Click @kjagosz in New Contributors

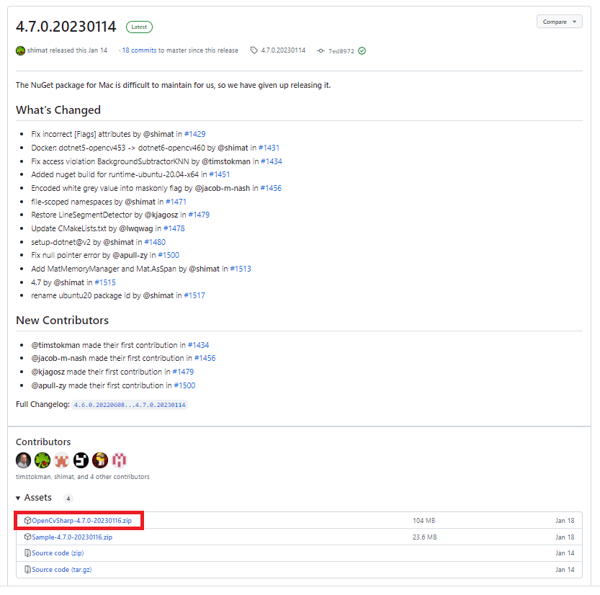[48, 372]
